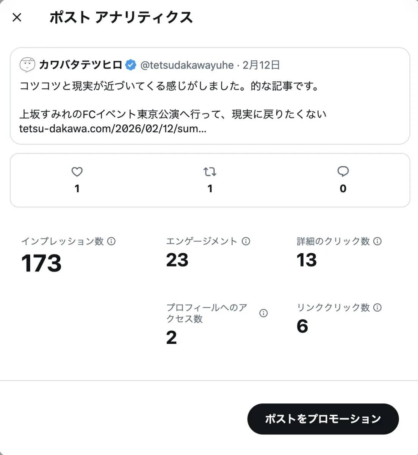Click the repost arrows icon

coord(210,172)
